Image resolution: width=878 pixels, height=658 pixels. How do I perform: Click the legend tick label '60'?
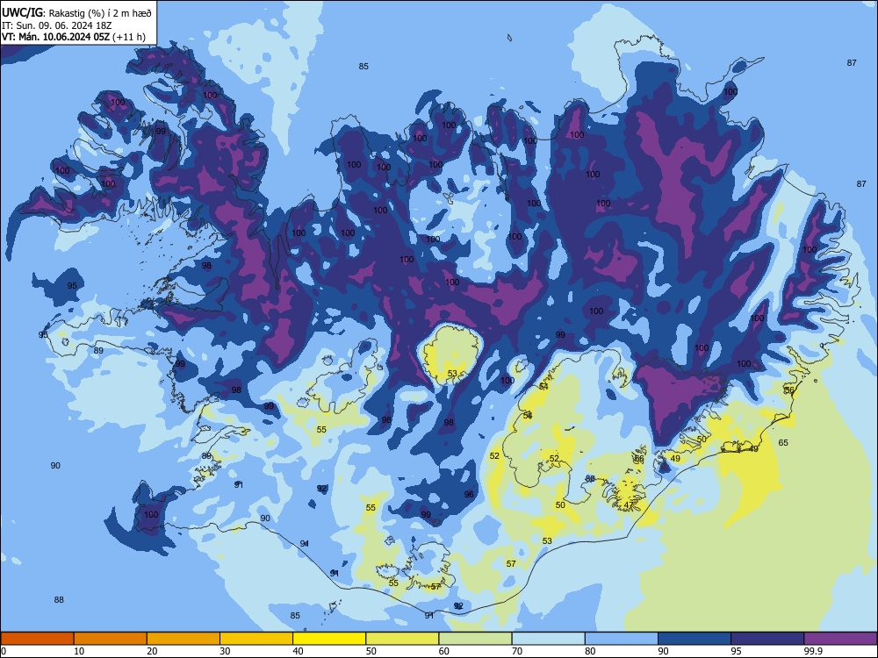click(444, 651)
